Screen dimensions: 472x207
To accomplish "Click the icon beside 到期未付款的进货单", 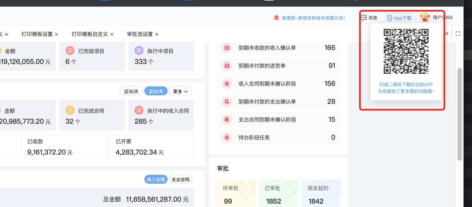I will (227, 66).
